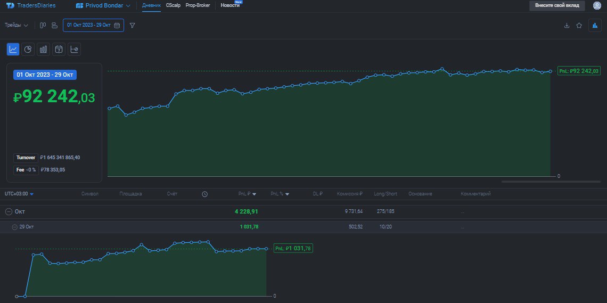Click the 01 Окт 2023 - 29 Окт badge

pyautogui.click(x=45, y=75)
